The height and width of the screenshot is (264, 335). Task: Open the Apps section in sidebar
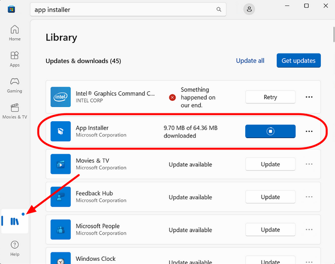point(15,59)
